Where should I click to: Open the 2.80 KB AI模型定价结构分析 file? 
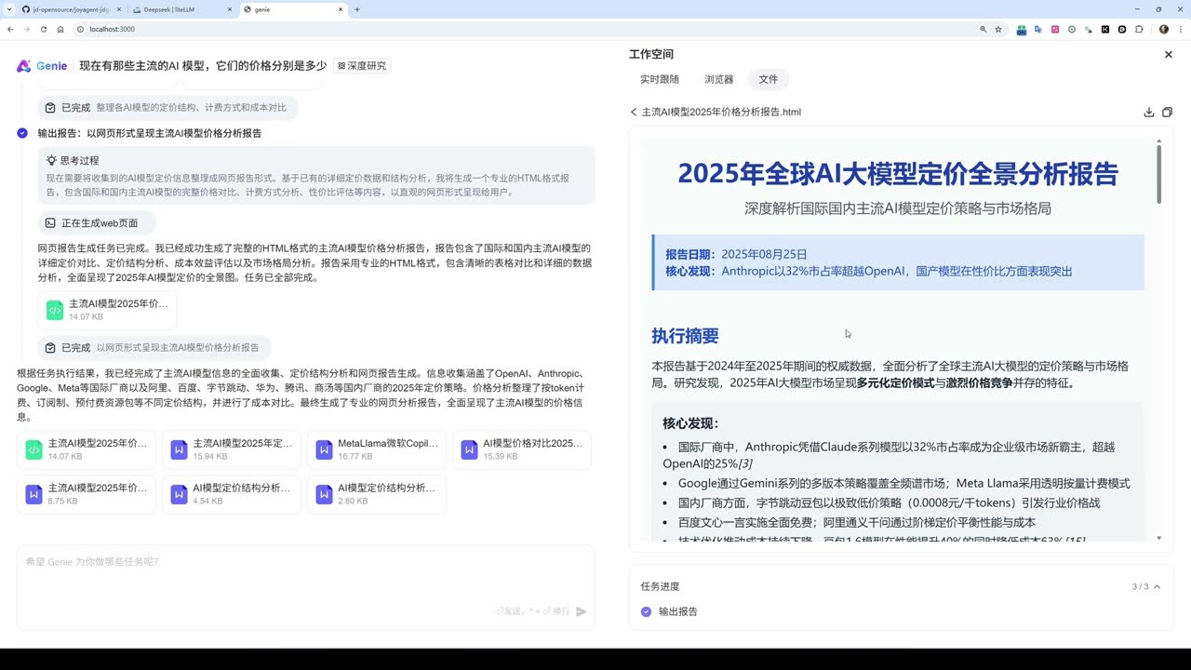point(377,494)
